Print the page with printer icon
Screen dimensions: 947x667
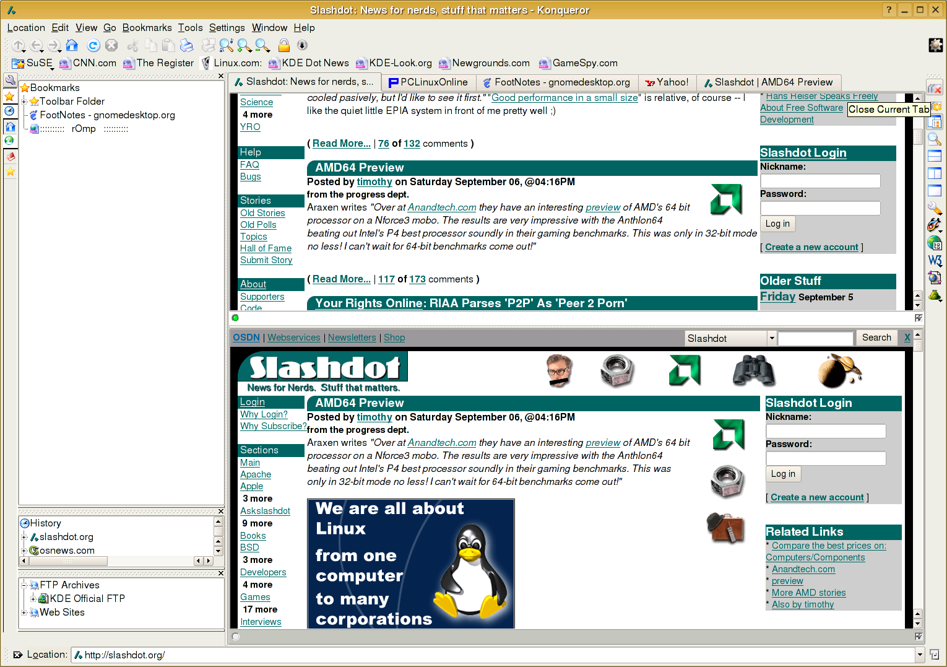[x=186, y=45]
